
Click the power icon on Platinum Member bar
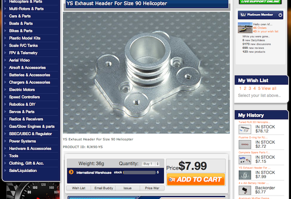click(280, 15)
